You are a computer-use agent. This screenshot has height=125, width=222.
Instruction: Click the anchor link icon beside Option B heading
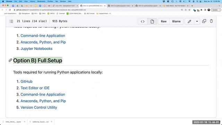pos(10,60)
